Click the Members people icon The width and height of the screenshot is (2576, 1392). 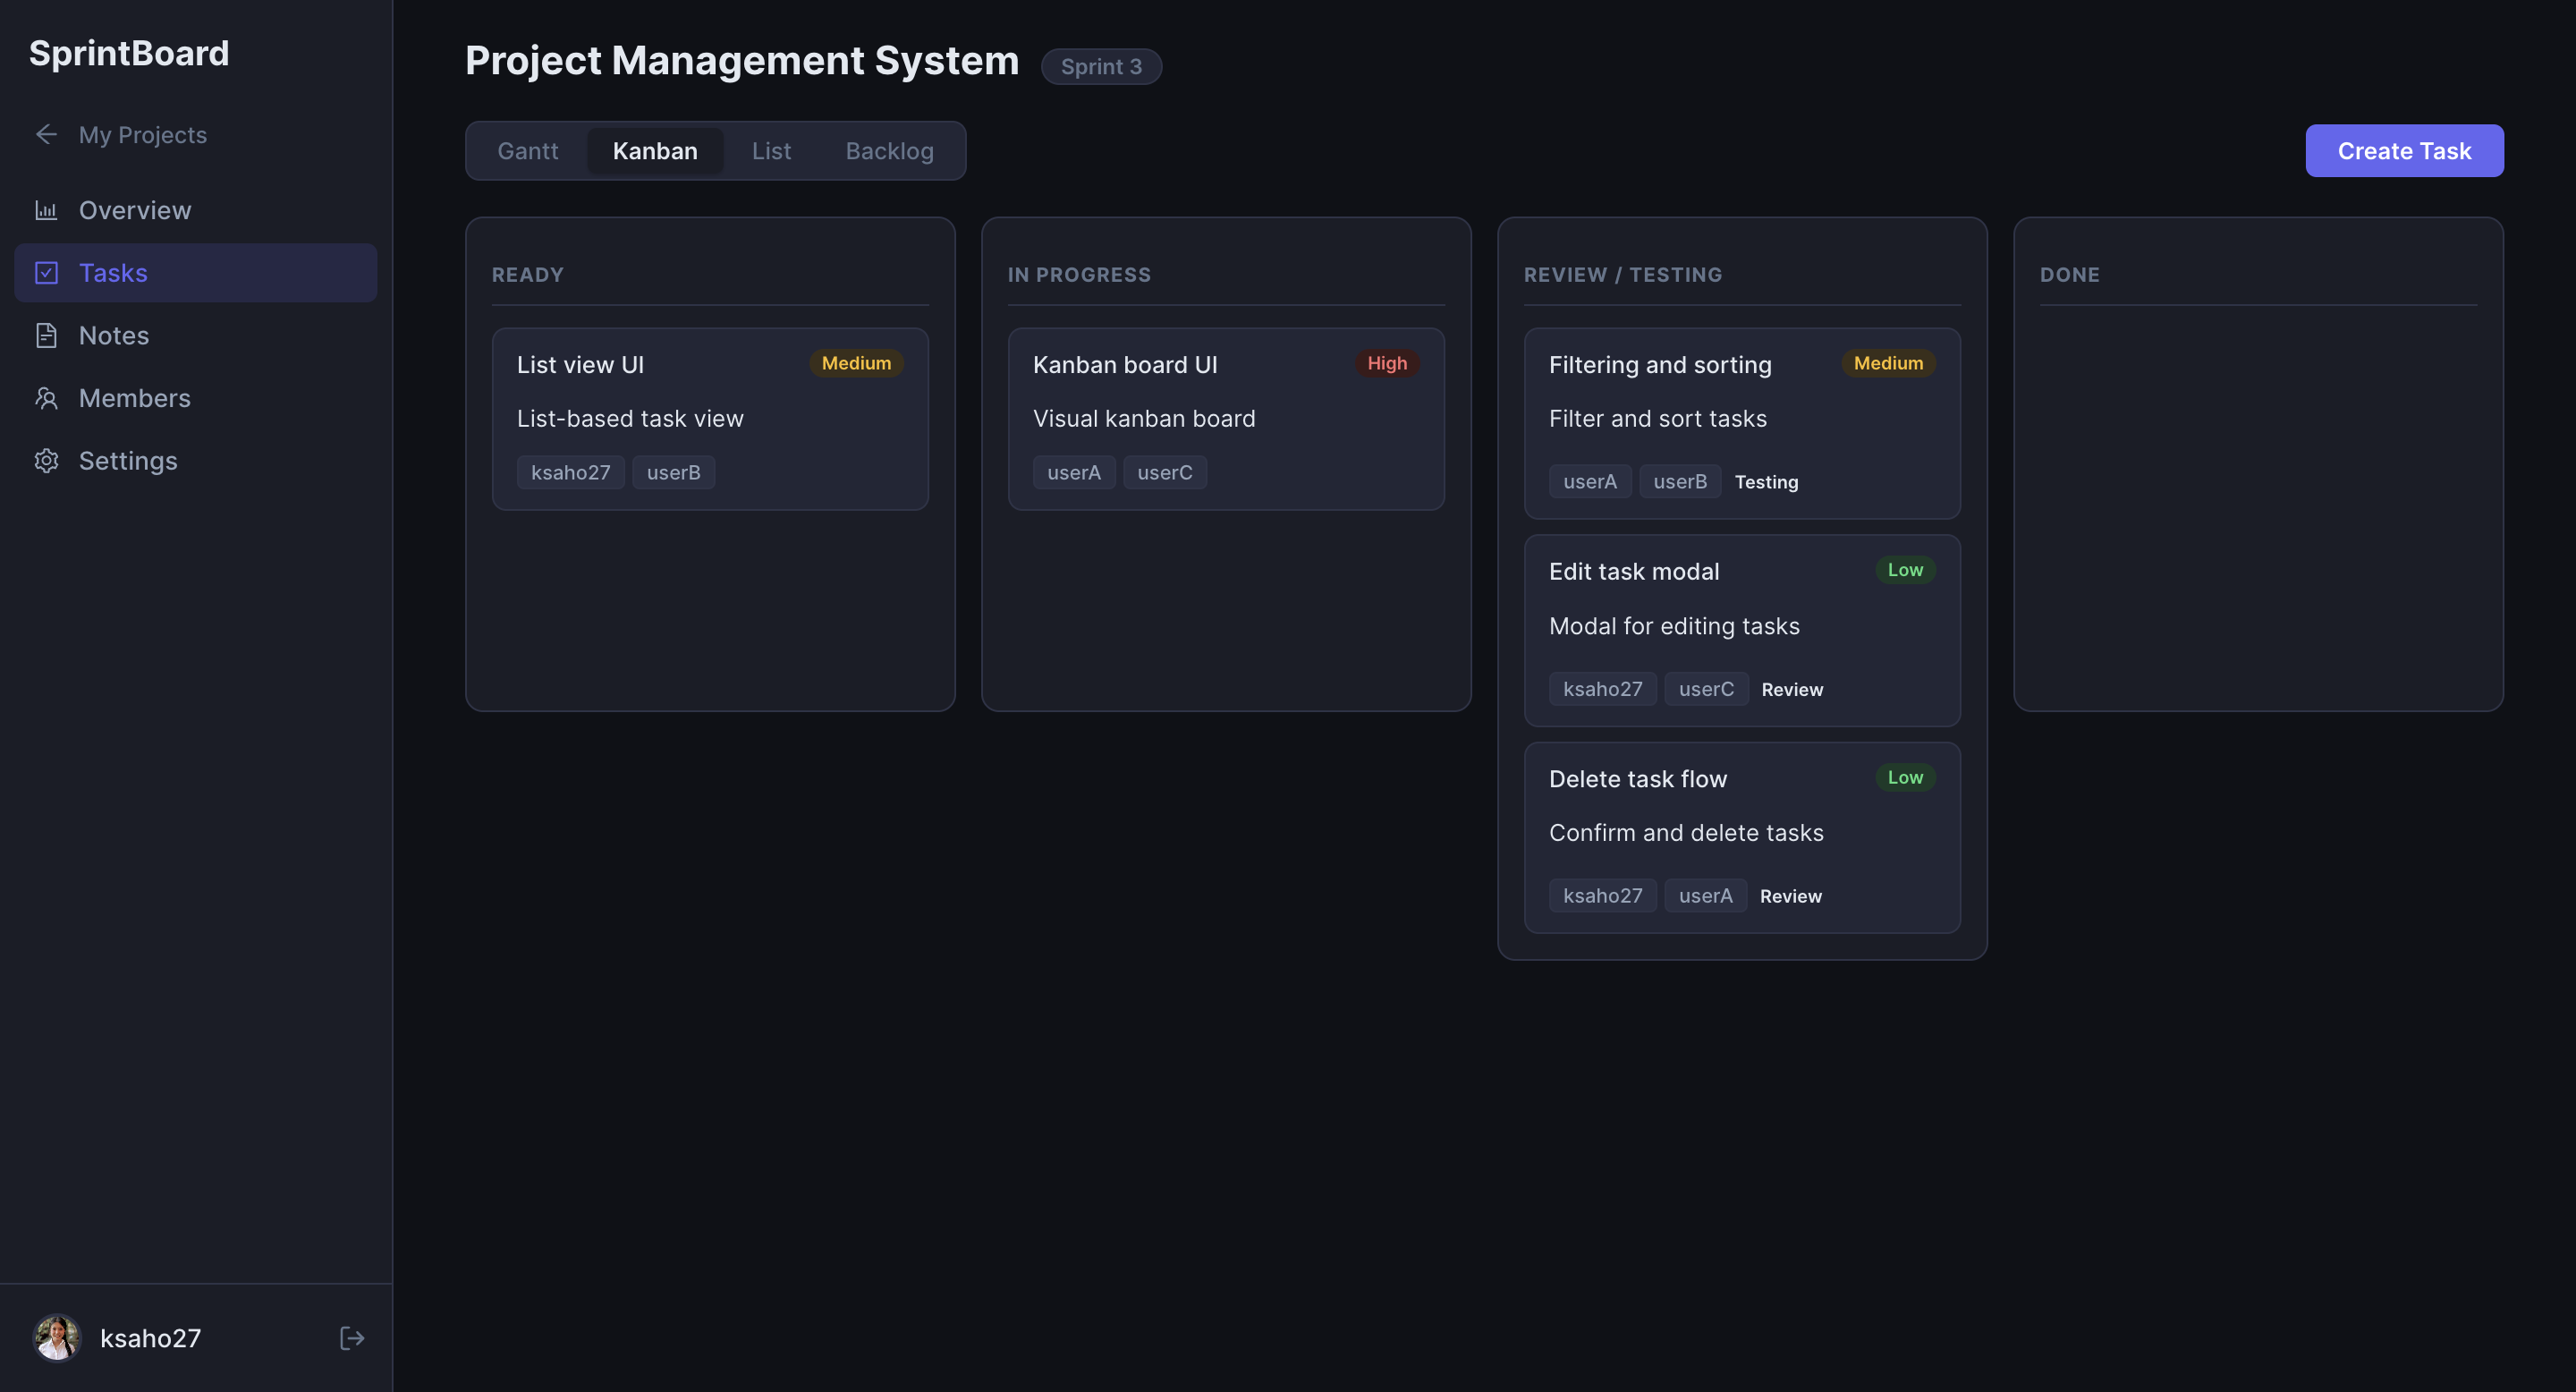click(x=47, y=398)
